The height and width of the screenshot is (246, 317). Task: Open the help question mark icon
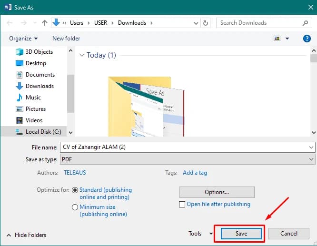coord(307,39)
